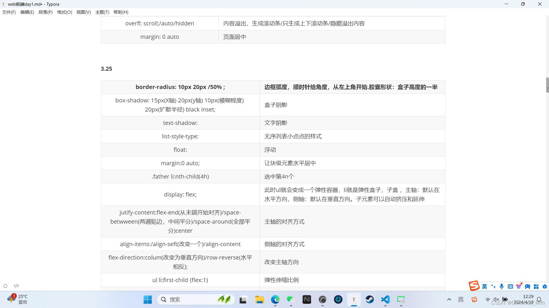Screen dimensions: 549x308
Task: Open Sogou skin shirt icon
Action: (x=519, y=286)
